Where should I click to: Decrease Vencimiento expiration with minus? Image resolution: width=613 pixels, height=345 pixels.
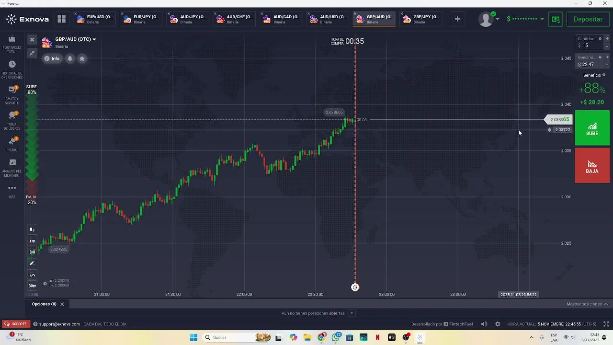[x=607, y=65]
